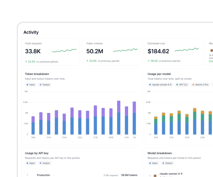This screenshot has width=213, height=177.
Task: Click the 4.5M axis label in Token breakdown
Action: click(x=25, y=102)
